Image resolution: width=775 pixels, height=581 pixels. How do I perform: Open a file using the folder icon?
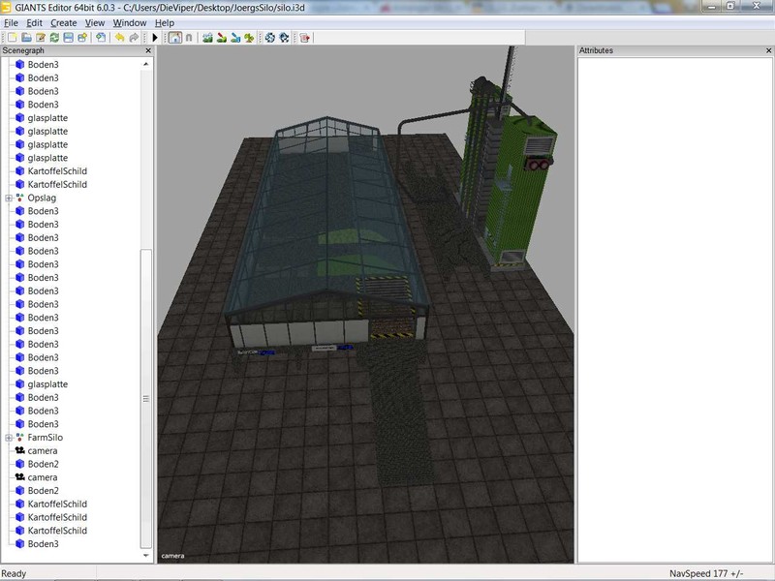tap(27, 38)
